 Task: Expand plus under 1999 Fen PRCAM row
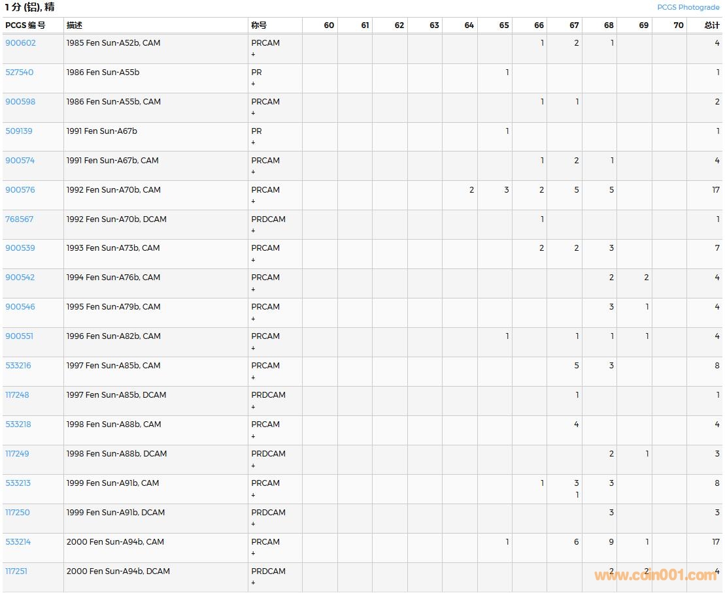(253, 495)
